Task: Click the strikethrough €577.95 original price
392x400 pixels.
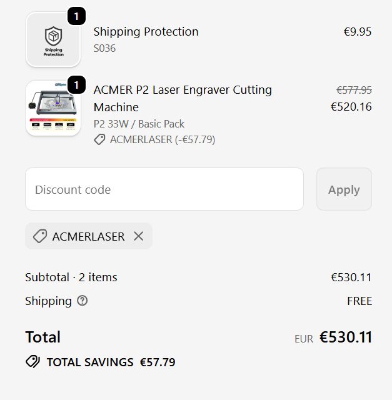Action: pos(354,90)
